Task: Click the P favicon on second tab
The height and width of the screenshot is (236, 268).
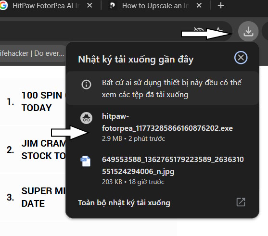Action: tap(112, 6)
